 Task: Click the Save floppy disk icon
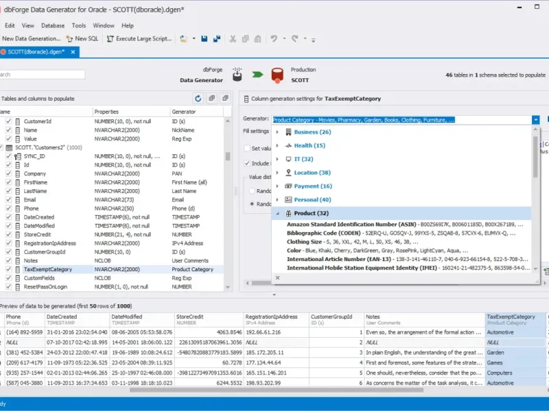(x=205, y=39)
